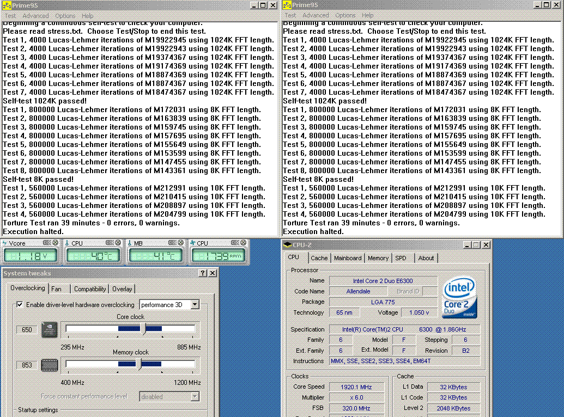The height and width of the screenshot is (417, 564).
Task: Open Test menu in right Prime95 window
Action: (x=290, y=15)
